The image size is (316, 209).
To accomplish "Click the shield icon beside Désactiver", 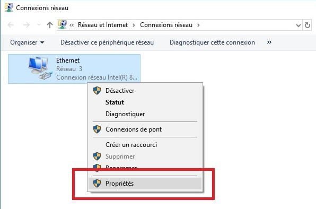I will 97,91.
